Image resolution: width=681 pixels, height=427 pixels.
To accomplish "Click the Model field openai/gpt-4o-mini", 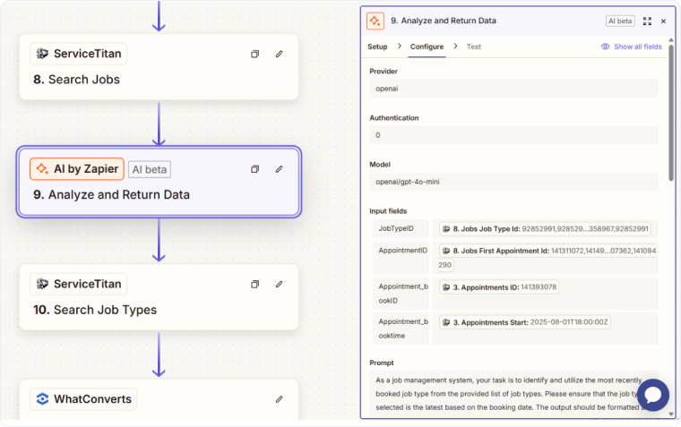I will (x=513, y=182).
